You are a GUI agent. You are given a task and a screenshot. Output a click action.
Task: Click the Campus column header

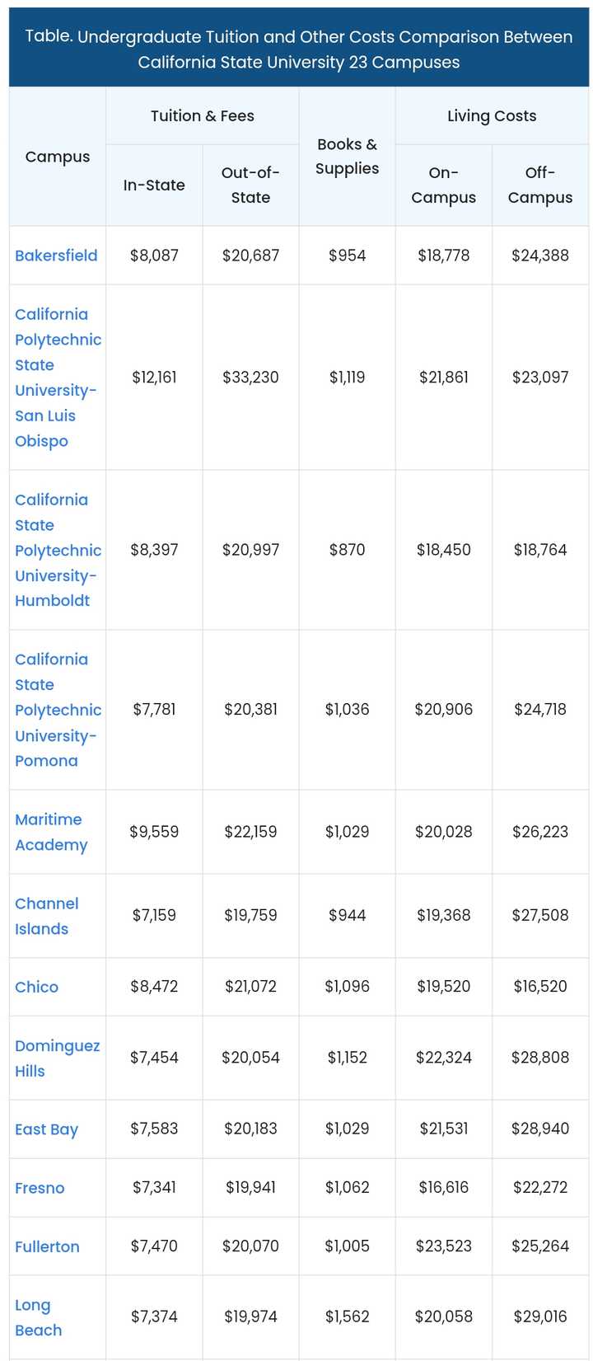click(x=58, y=157)
